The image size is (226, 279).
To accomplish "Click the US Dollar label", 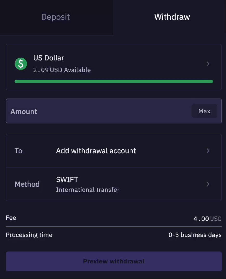I will (x=49, y=58).
